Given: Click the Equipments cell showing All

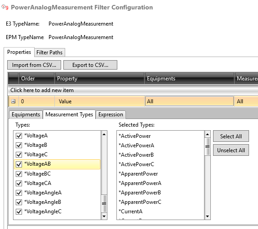Looking at the screenshot, I should pyautogui.click(x=189, y=101).
